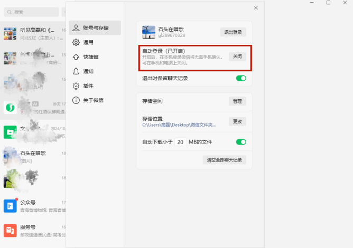Click the lightning icon beside 快捷键

point(76,57)
